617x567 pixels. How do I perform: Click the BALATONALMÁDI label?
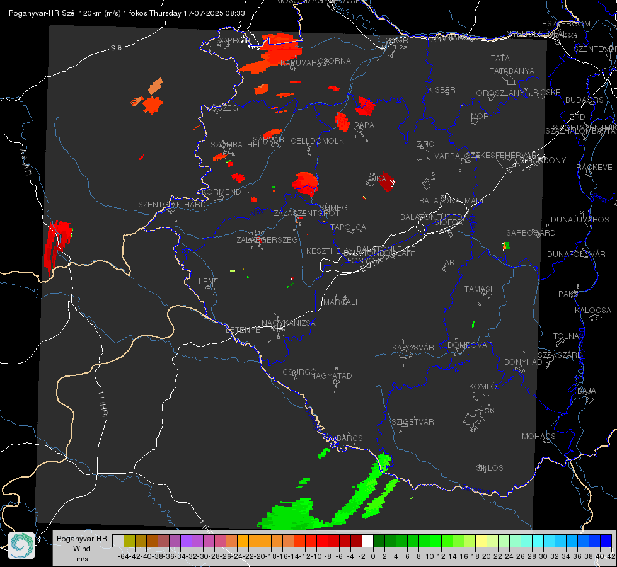click(x=451, y=201)
